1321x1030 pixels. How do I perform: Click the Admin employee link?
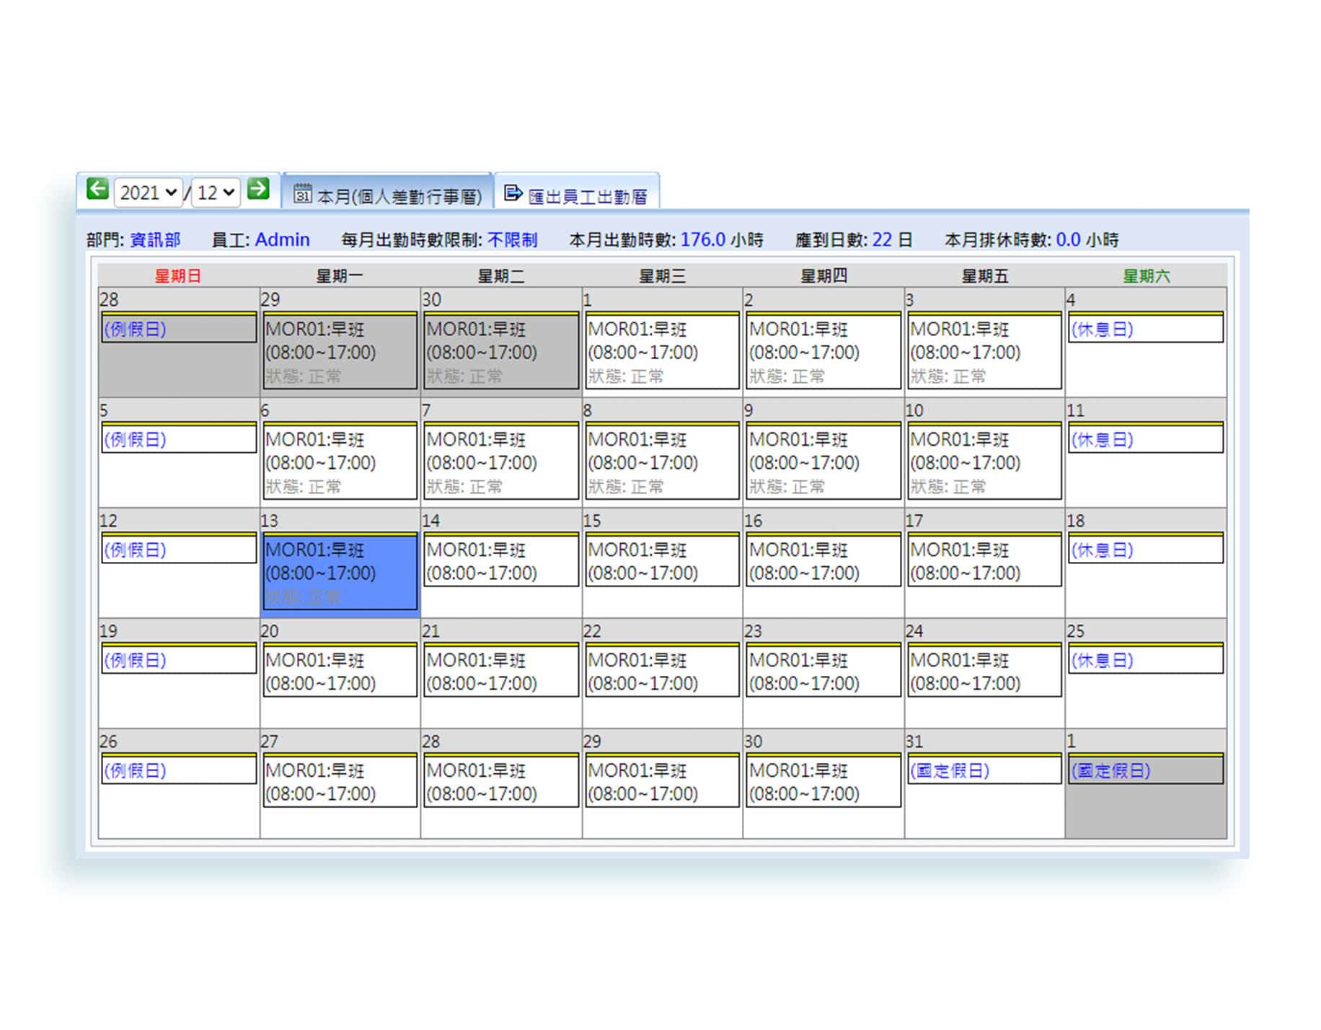282,239
